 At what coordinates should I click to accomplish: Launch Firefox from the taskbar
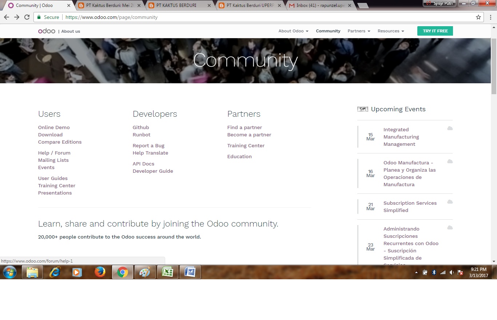(x=100, y=272)
